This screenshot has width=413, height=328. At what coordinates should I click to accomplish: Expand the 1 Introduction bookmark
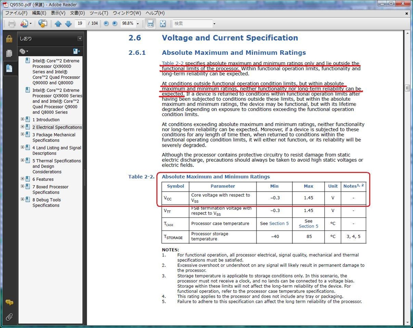pos(23,119)
